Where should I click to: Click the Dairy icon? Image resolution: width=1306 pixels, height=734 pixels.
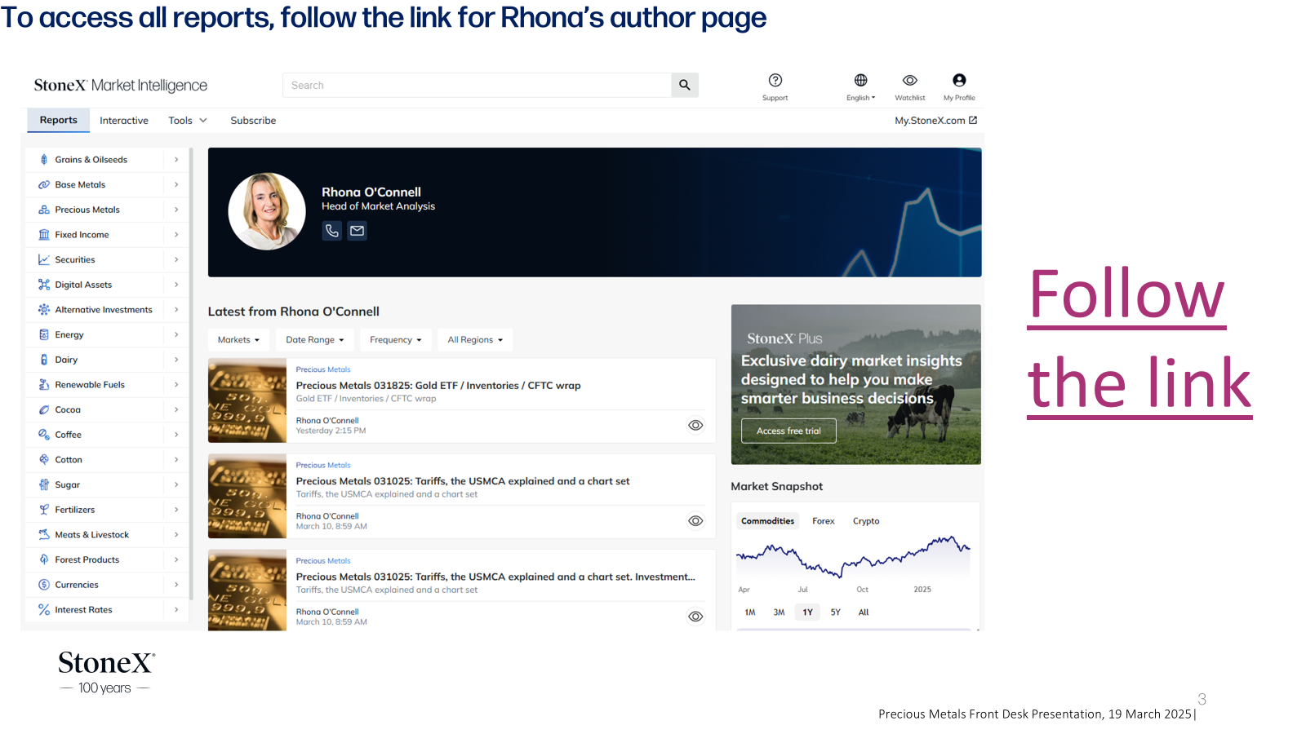[x=44, y=360]
